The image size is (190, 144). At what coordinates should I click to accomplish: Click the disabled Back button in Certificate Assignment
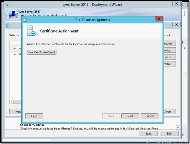click(x=111, y=116)
